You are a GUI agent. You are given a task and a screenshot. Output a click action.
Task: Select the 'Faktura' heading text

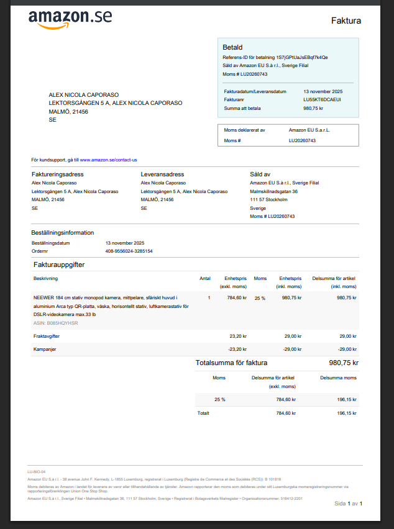[346, 20]
